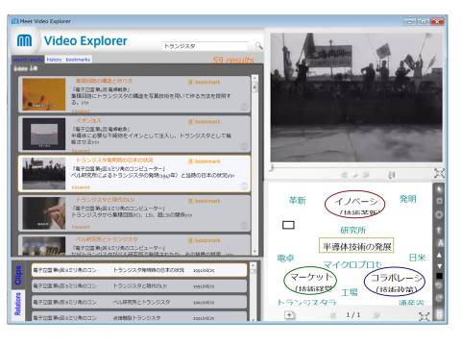Select the vertical Clips tab
The height and width of the screenshot is (346, 461).
18,275
